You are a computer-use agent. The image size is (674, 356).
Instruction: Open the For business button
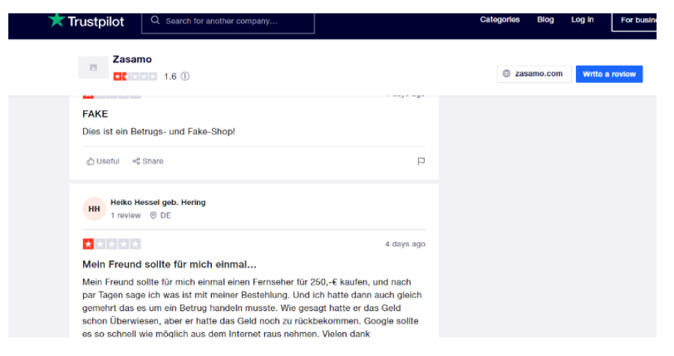[635, 20]
